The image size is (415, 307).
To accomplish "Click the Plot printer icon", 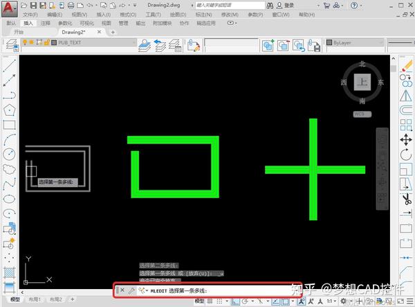I will tap(71, 6).
